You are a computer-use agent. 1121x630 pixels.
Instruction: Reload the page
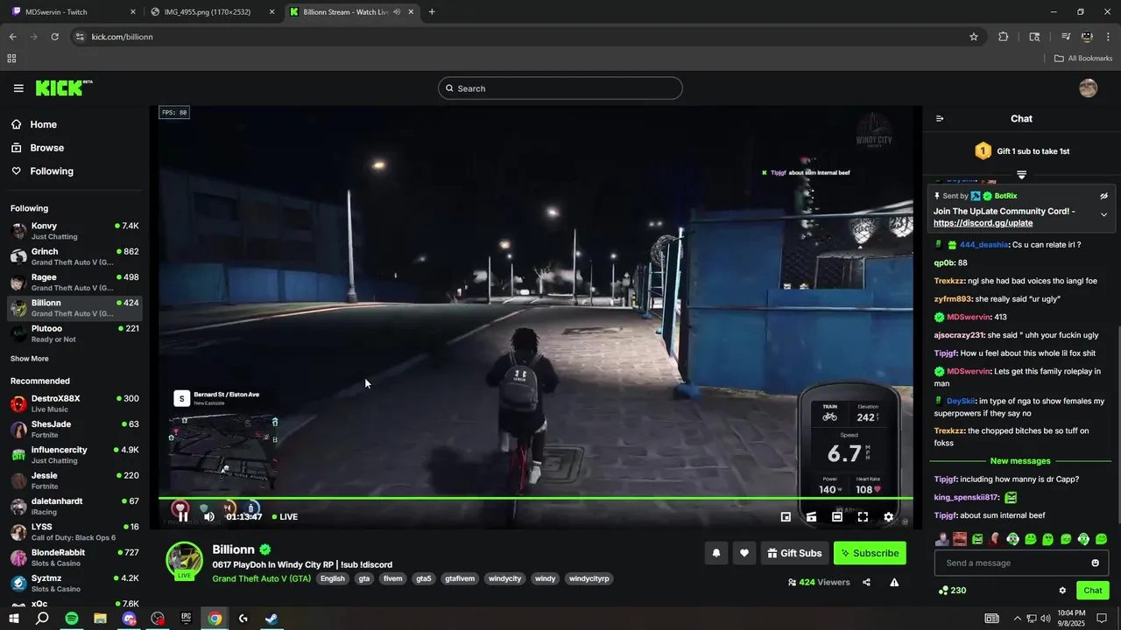click(54, 37)
